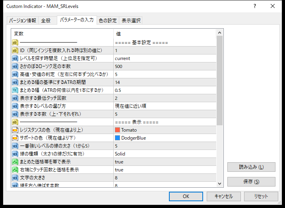
Task: Click the 読み込み (L) button
Action: (251, 167)
